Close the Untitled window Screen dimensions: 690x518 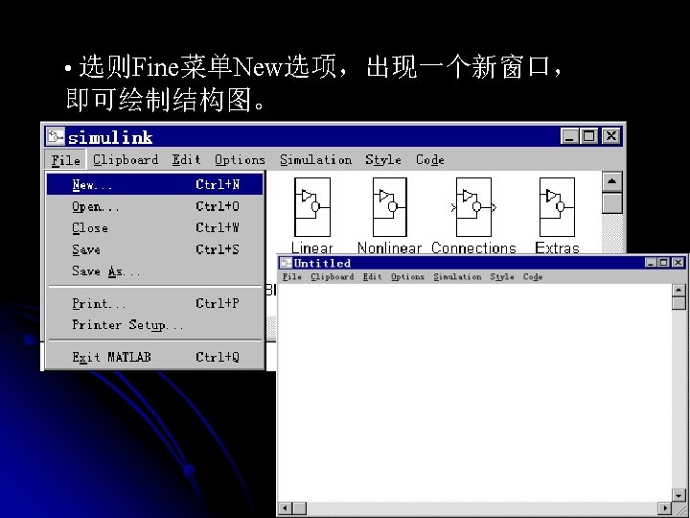pos(678,263)
